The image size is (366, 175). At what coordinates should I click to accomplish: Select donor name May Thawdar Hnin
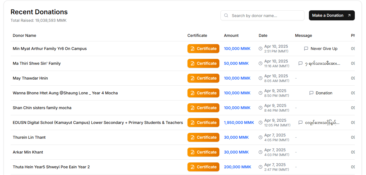(x=30, y=78)
